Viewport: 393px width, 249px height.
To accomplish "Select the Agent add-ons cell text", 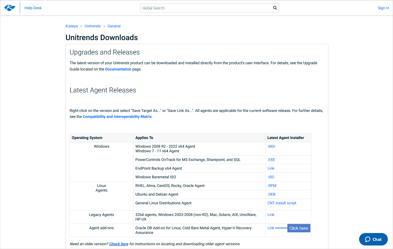I will click(101, 228).
